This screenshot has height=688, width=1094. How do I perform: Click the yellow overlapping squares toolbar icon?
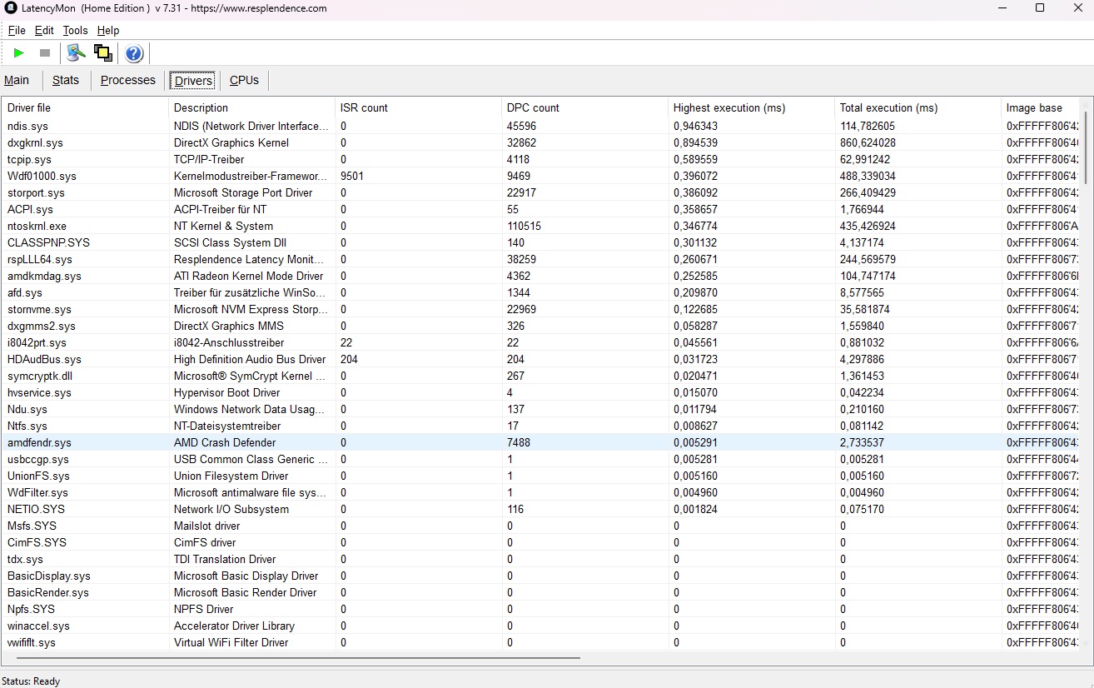(x=103, y=53)
